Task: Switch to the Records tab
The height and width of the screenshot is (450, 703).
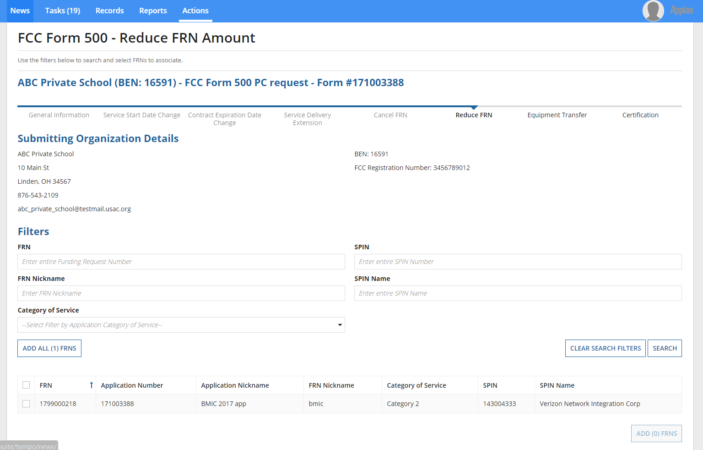Action: tap(109, 11)
